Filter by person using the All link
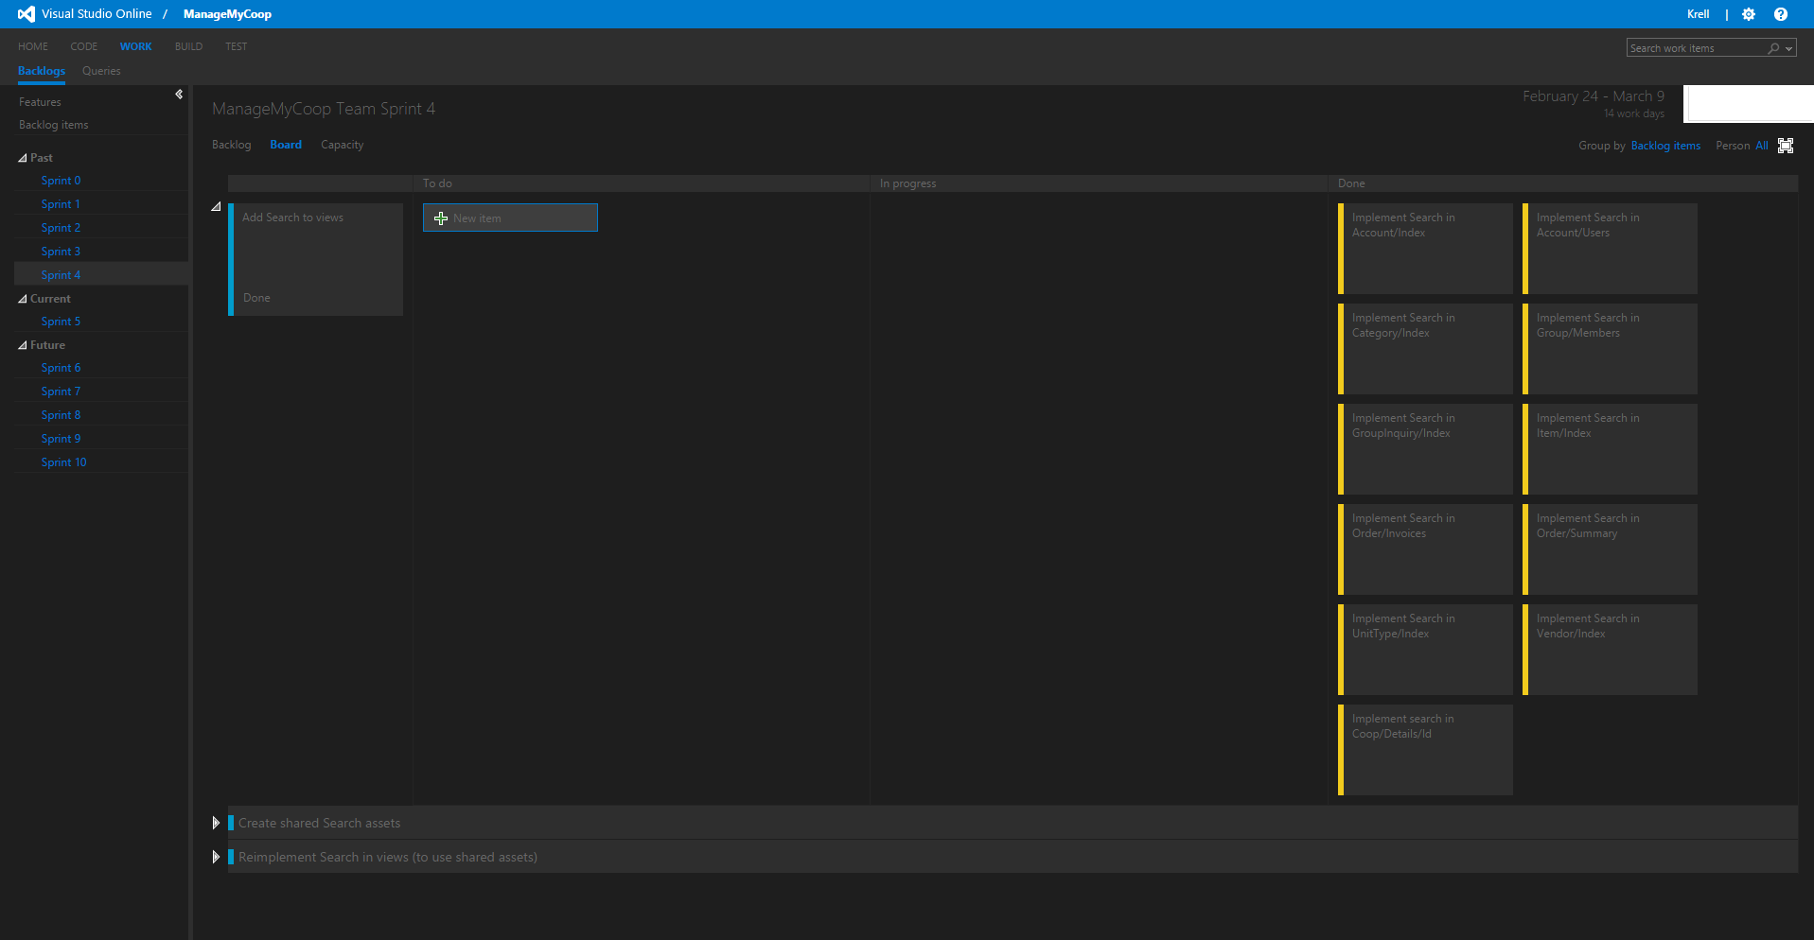This screenshot has height=940, width=1814. click(1760, 145)
